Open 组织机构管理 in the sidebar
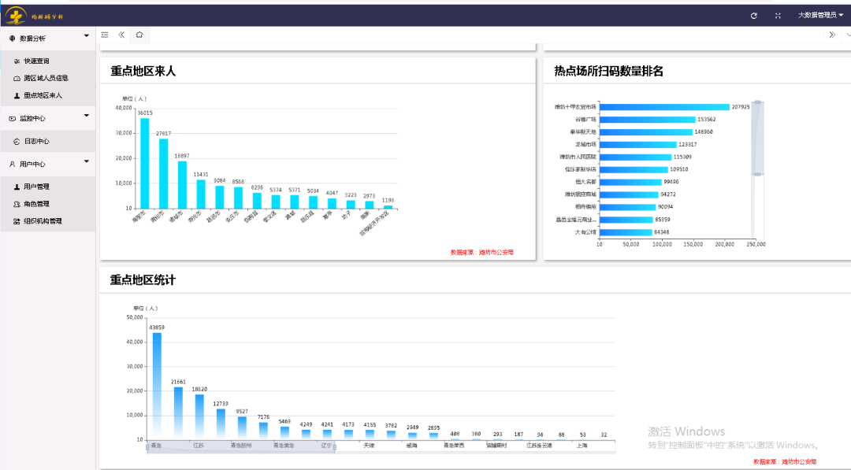Image resolution: width=851 pixels, height=470 pixels. coord(43,221)
